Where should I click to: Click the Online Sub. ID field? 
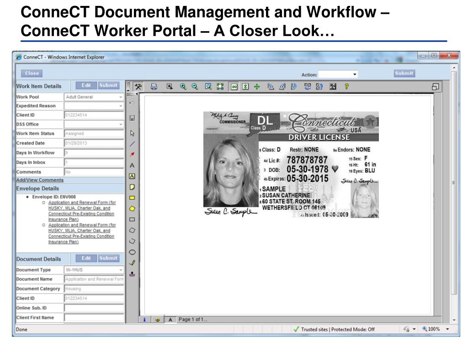tap(94, 308)
